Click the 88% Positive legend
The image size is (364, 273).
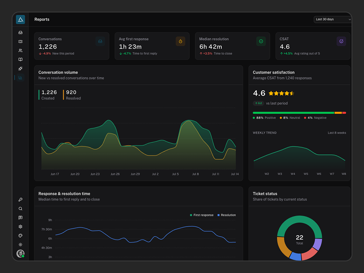click(x=264, y=118)
